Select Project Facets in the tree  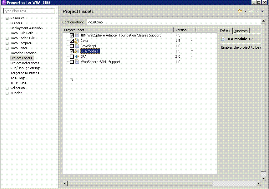(x=21, y=58)
